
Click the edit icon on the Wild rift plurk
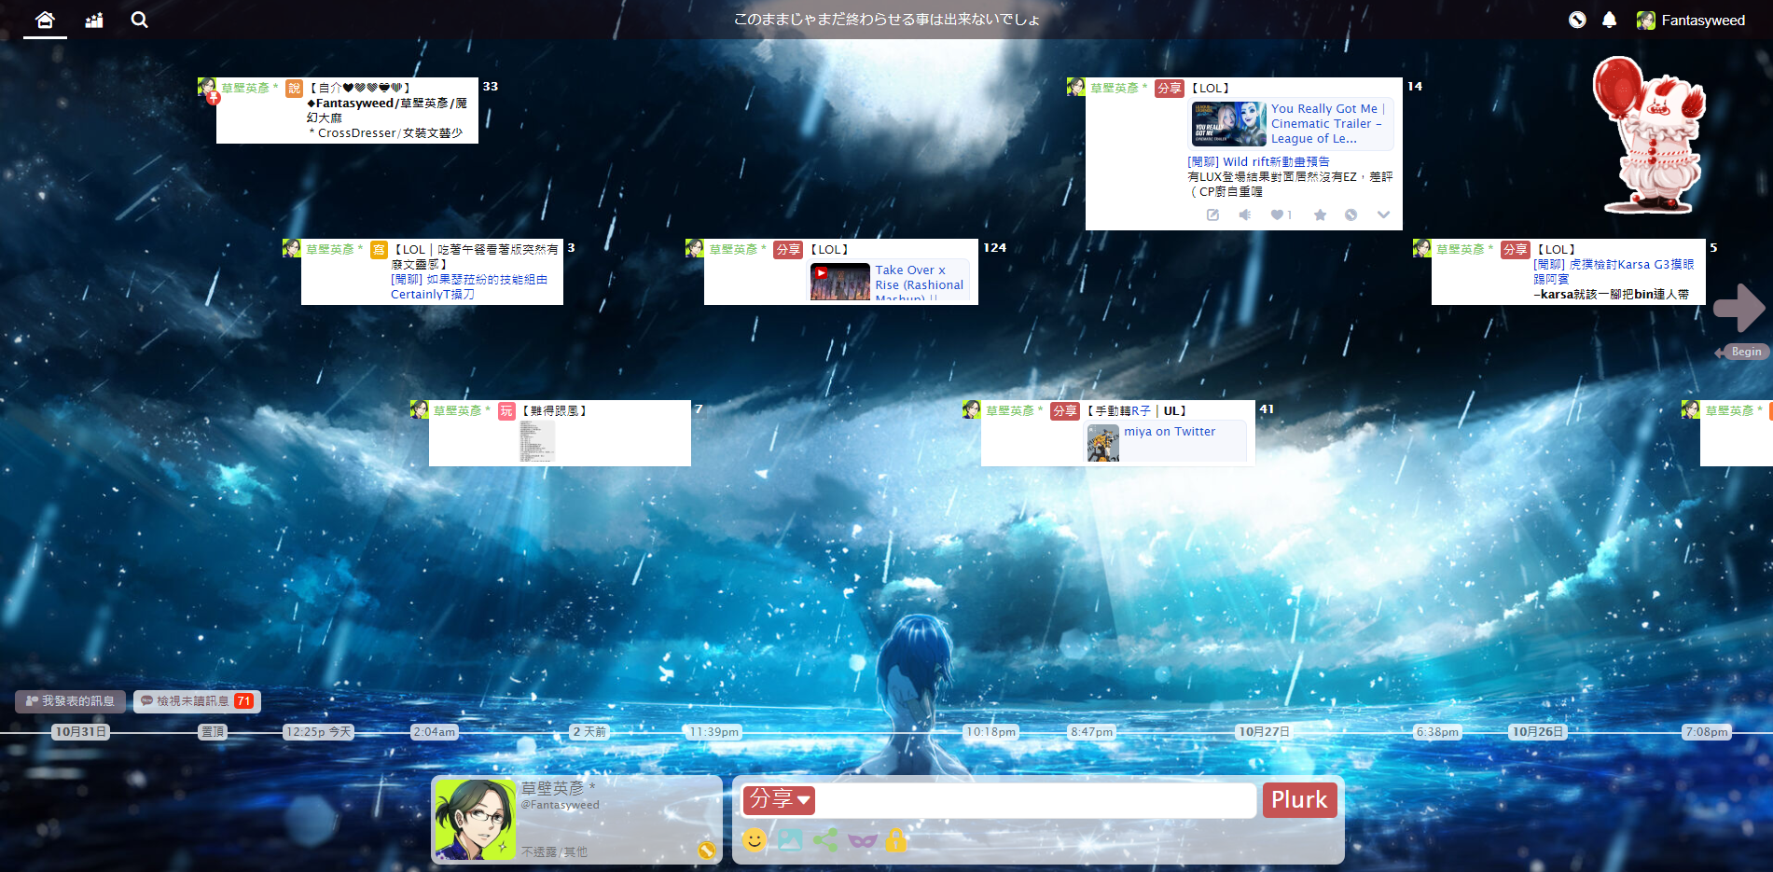pos(1212,215)
